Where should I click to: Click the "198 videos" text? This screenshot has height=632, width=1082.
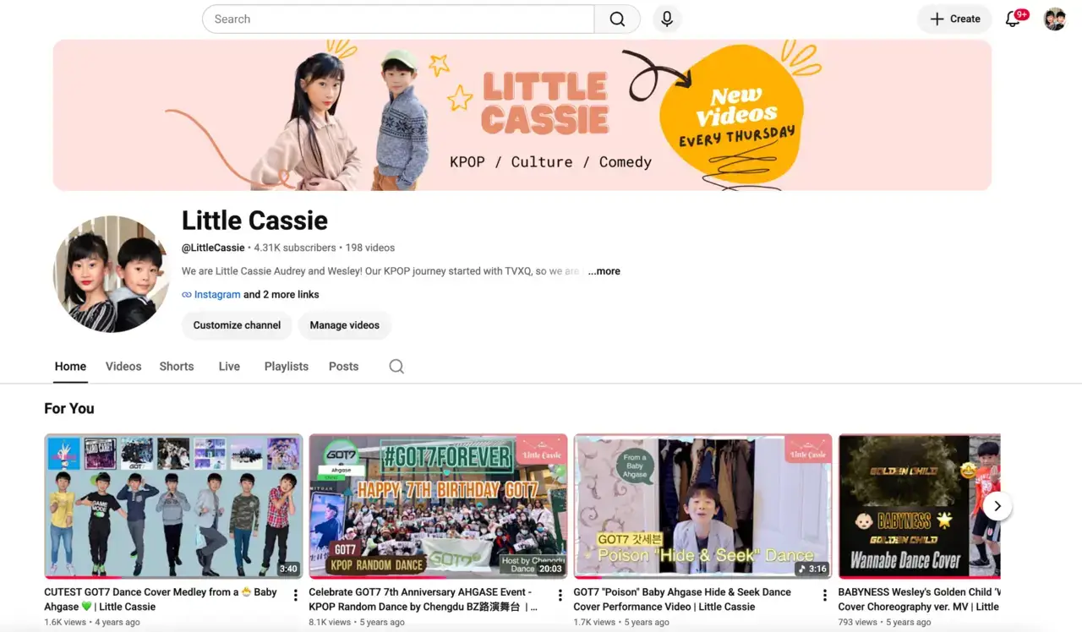(x=370, y=248)
